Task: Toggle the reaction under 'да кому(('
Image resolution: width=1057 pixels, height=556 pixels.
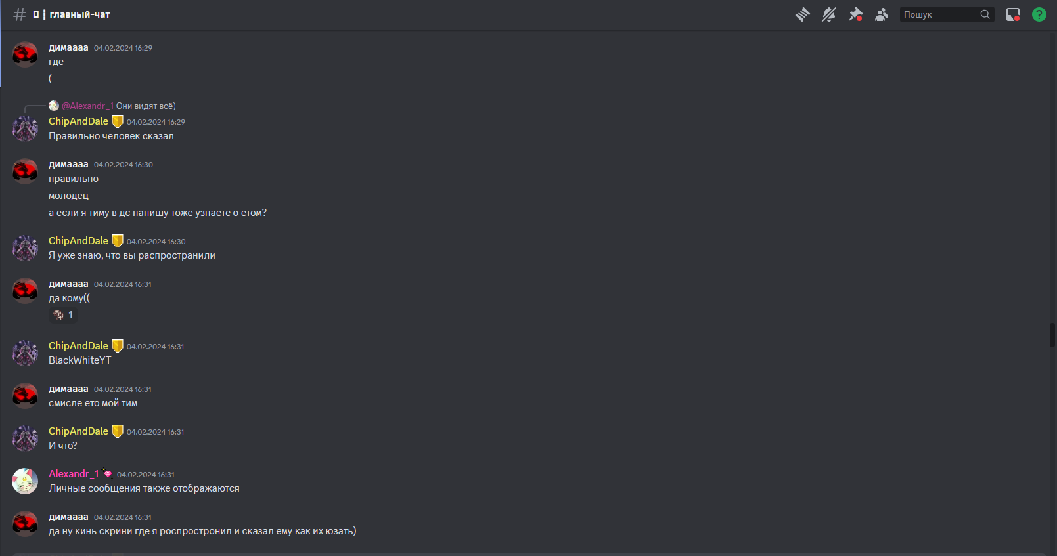Action: (64, 315)
